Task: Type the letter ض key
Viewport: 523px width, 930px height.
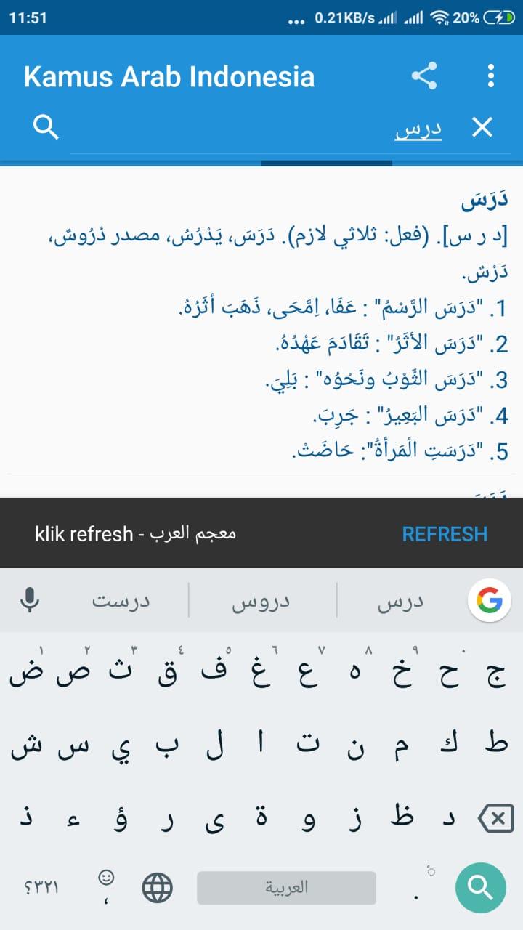Action: pos(24,677)
